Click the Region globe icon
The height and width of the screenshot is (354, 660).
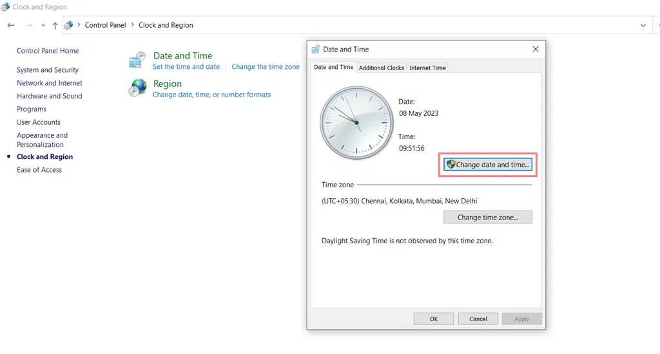137,88
